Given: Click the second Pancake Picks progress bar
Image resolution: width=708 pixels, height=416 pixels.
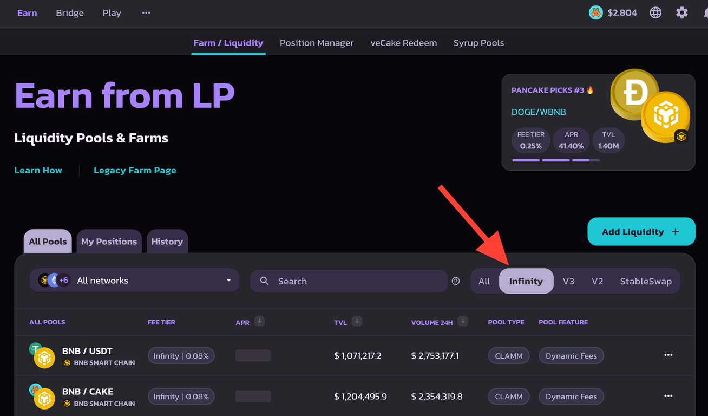Looking at the screenshot, I should click(x=556, y=160).
